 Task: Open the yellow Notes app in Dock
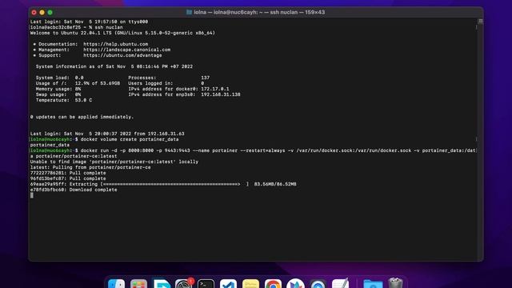[250, 284]
